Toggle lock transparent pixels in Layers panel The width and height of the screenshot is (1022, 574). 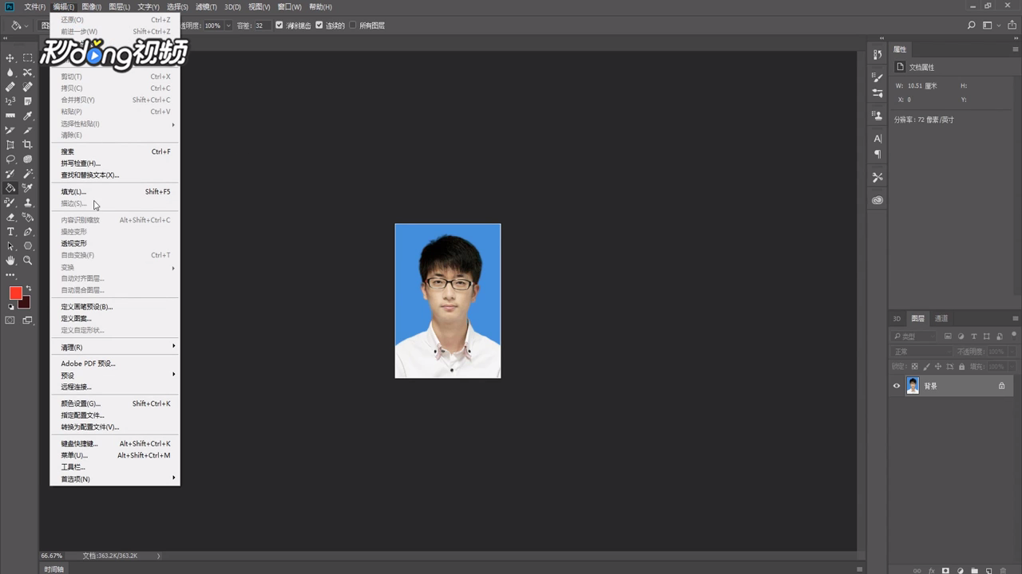coord(915,366)
